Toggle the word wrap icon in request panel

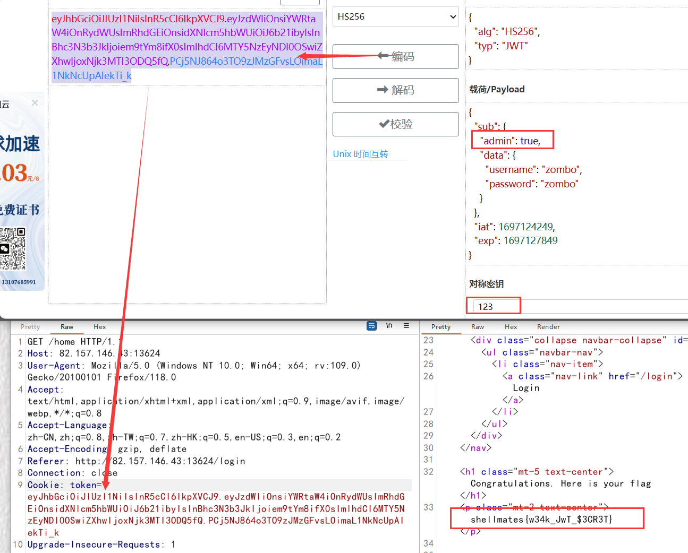372,326
